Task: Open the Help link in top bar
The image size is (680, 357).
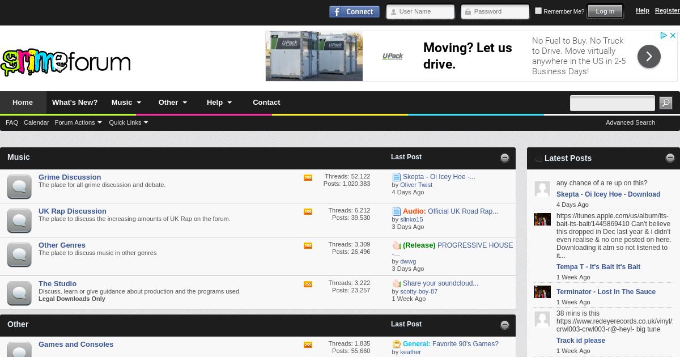Action: 643,10
